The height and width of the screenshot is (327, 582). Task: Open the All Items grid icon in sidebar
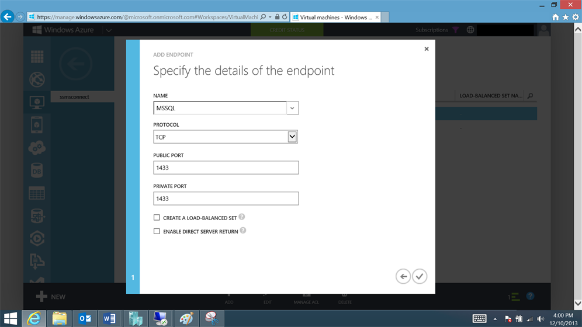(37, 57)
